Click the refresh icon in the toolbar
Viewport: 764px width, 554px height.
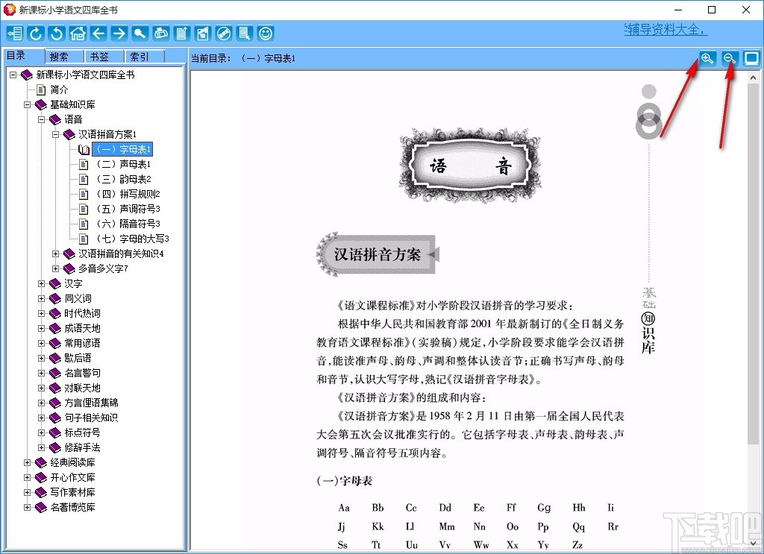click(35, 33)
